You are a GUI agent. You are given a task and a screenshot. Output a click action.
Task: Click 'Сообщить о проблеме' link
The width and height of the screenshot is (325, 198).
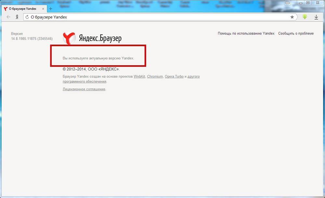point(296,33)
